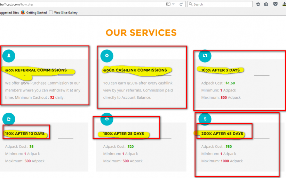
Task: Click the share icon above 110% After 10 Days
Action: point(9,119)
